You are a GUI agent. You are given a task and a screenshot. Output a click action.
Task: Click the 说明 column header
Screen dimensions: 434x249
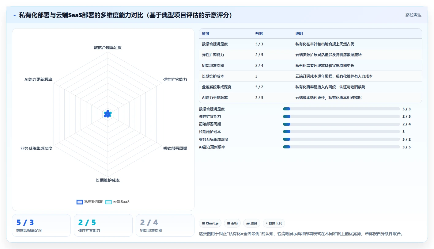(299, 34)
